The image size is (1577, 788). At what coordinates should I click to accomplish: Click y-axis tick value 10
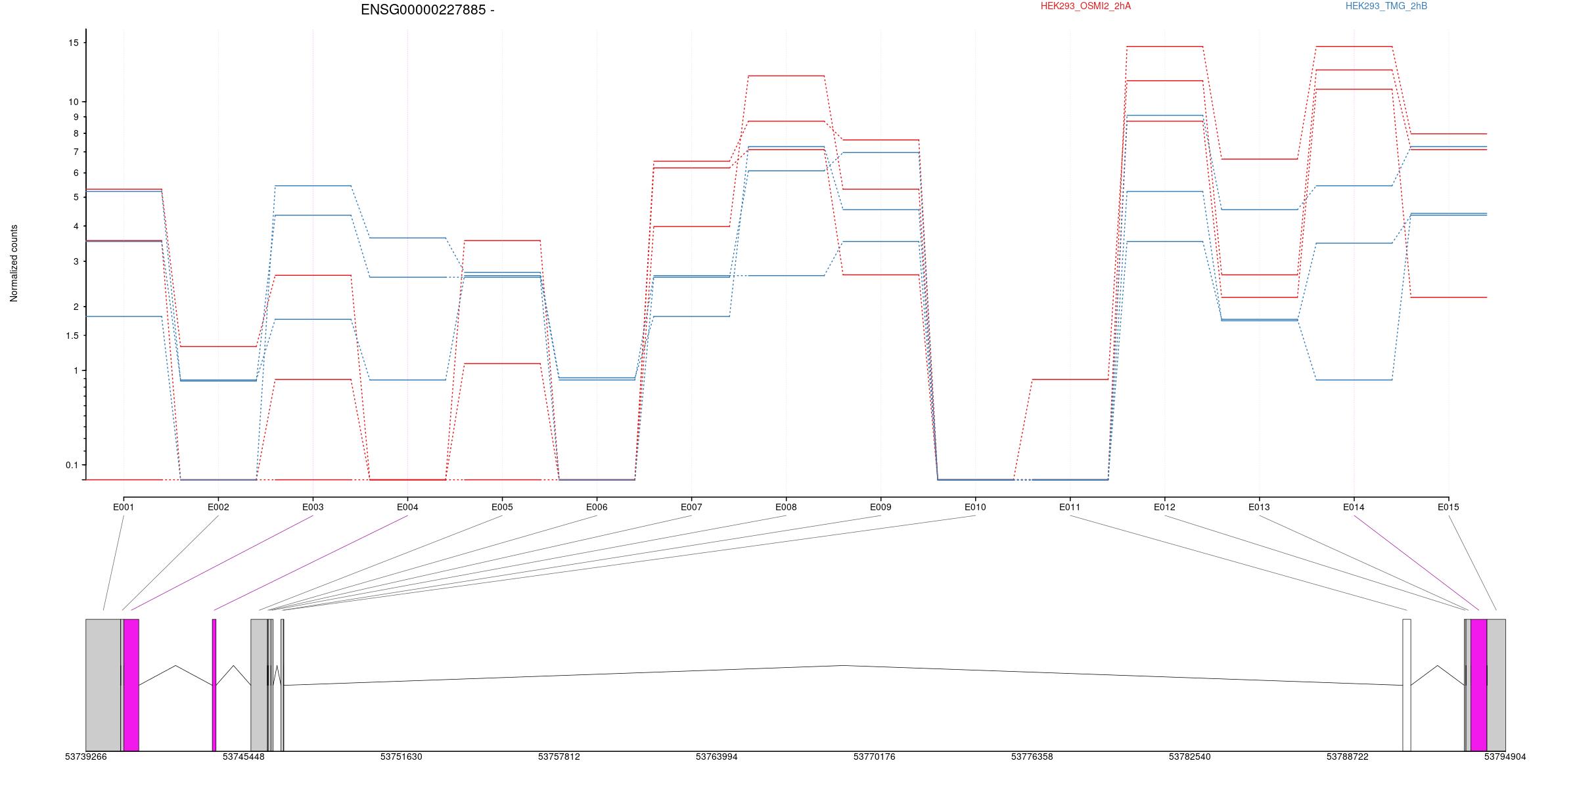pos(73,102)
